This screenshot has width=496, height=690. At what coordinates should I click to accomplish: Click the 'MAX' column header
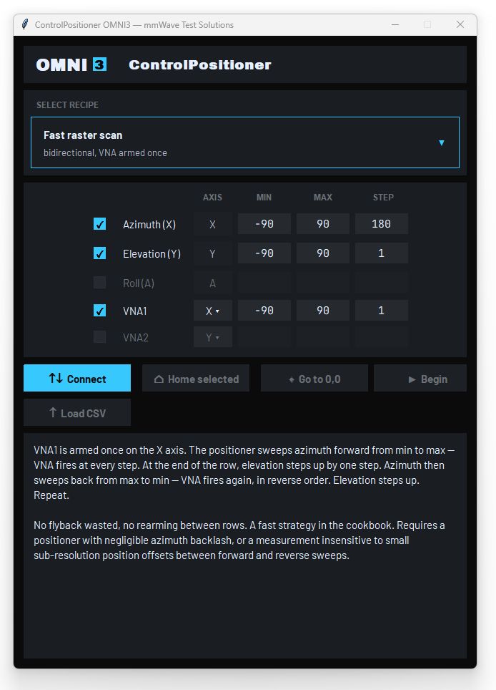pos(323,197)
